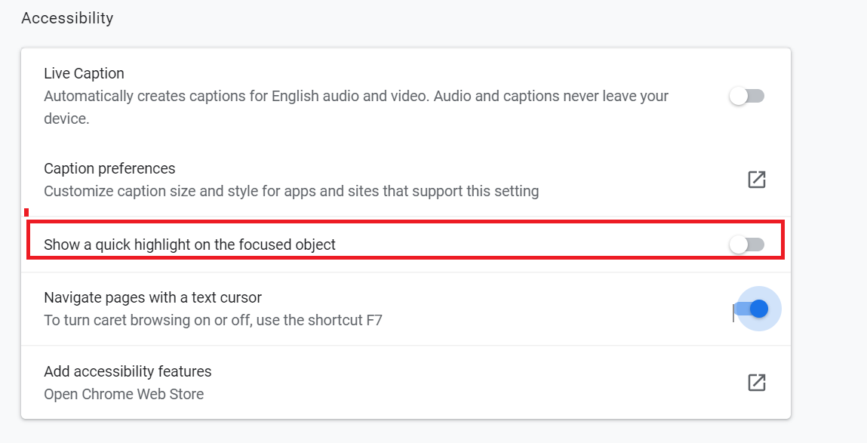This screenshot has width=867, height=443.
Task: Click the word 'device.' in Live Caption description
Action: 66,119
